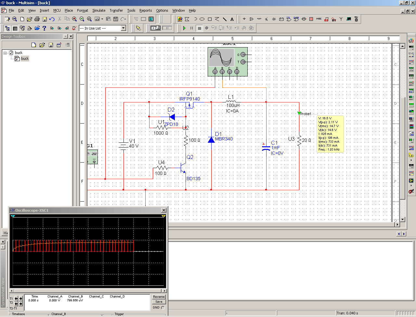Select the Place Text 'A' tool

pyautogui.click(x=232, y=19)
